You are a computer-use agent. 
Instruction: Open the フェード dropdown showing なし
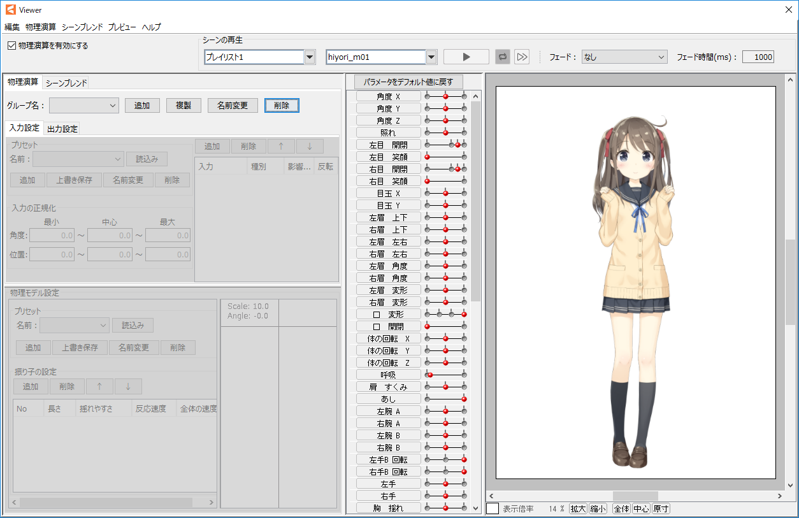point(624,57)
